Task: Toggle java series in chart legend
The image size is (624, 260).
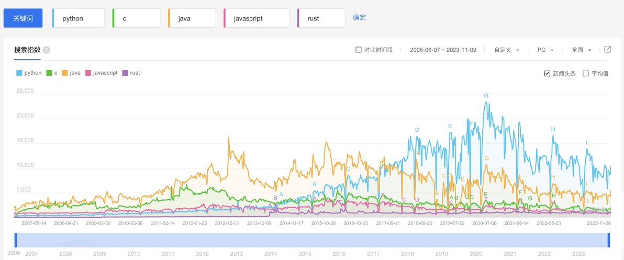Action: point(71,73)
